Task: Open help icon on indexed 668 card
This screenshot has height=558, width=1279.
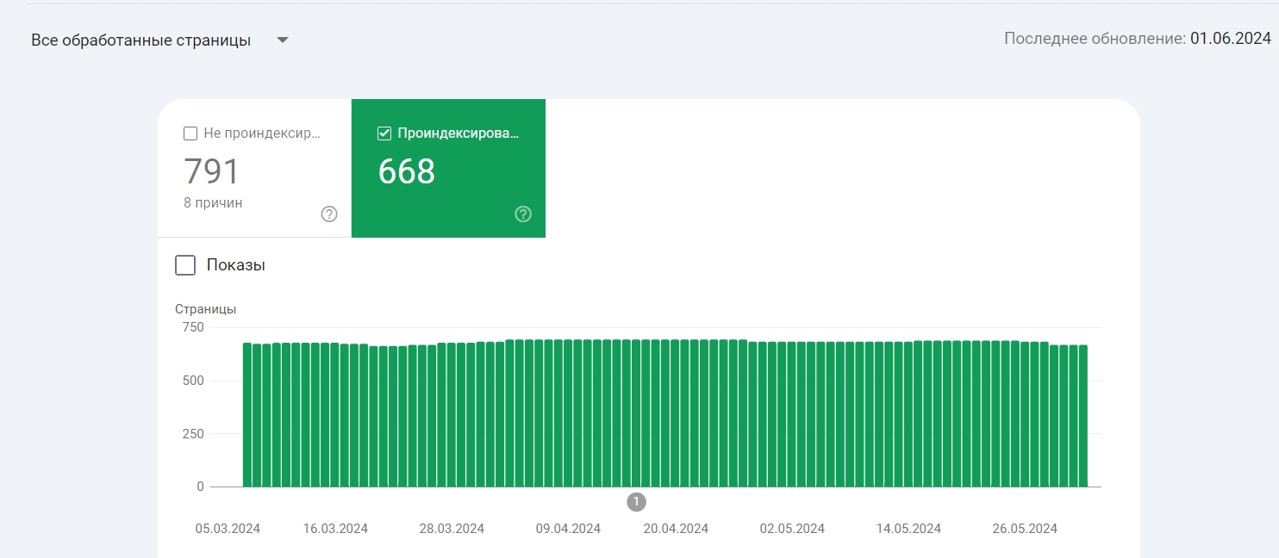Action: 523,214
